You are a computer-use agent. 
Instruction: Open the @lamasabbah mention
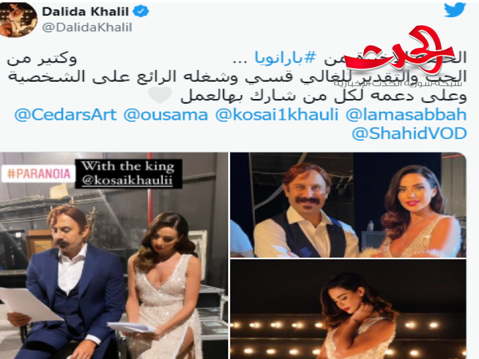[x=406, y=115]
